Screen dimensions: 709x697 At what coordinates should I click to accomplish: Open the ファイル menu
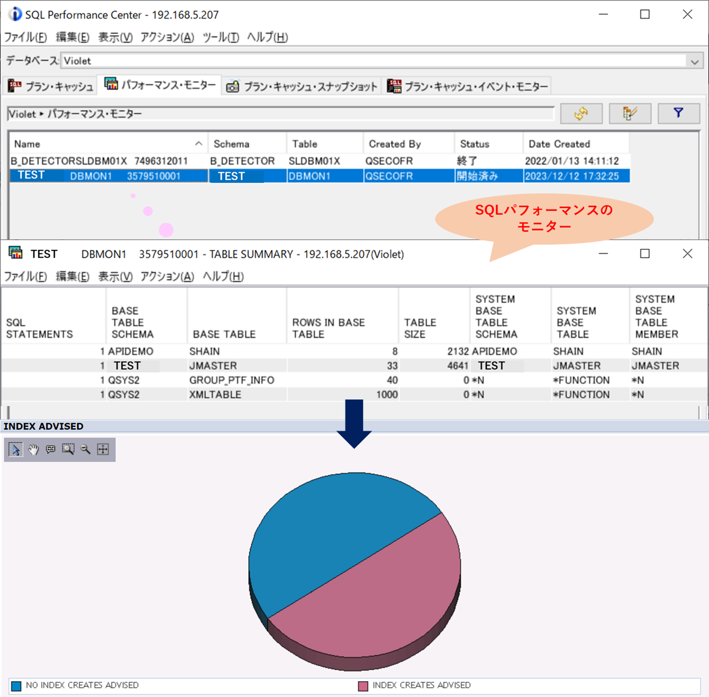point(25,37)
